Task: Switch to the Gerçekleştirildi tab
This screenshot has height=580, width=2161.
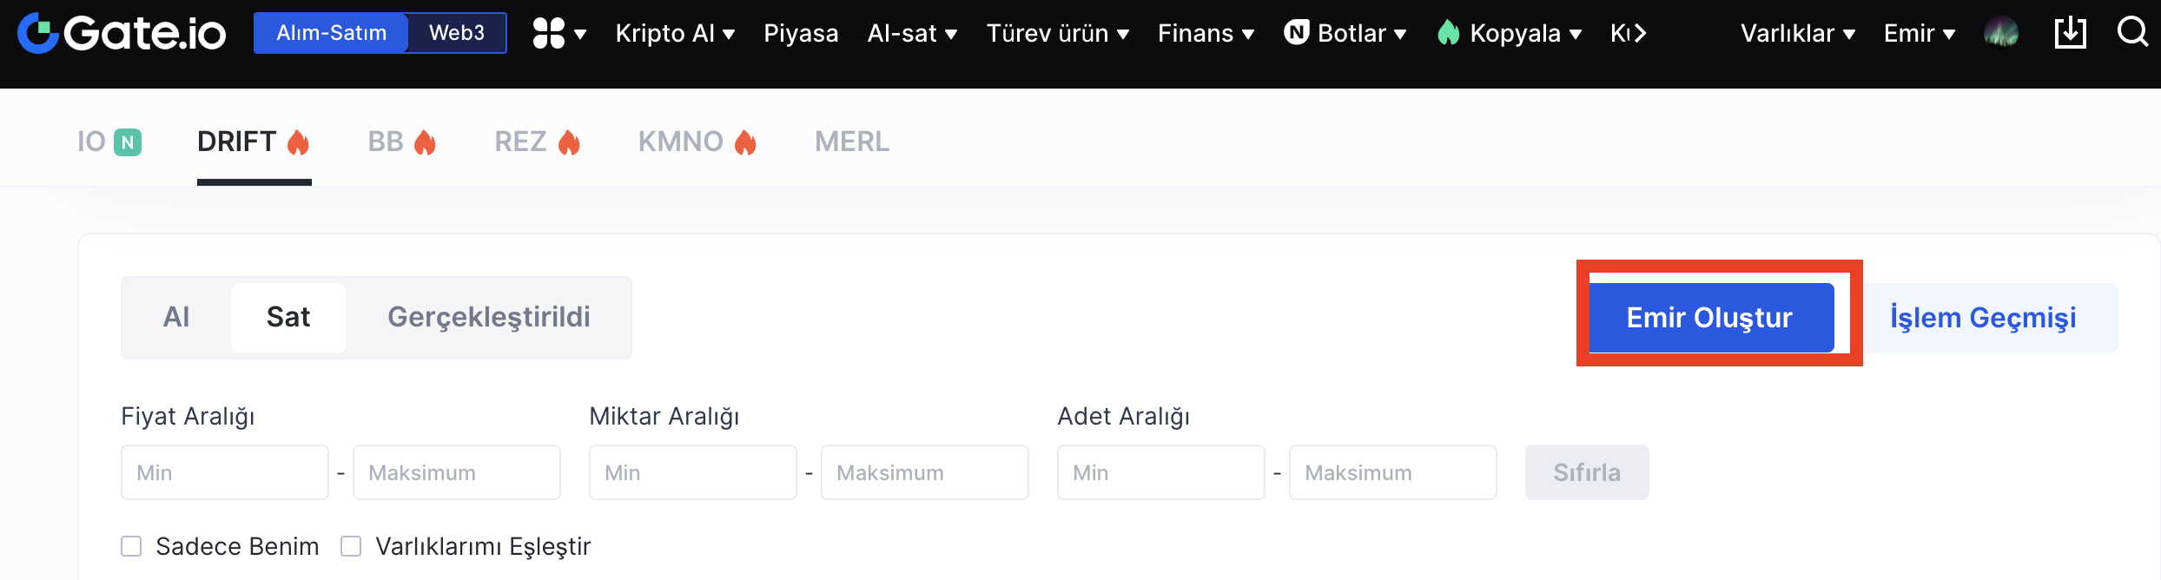Action: [488, 317]
